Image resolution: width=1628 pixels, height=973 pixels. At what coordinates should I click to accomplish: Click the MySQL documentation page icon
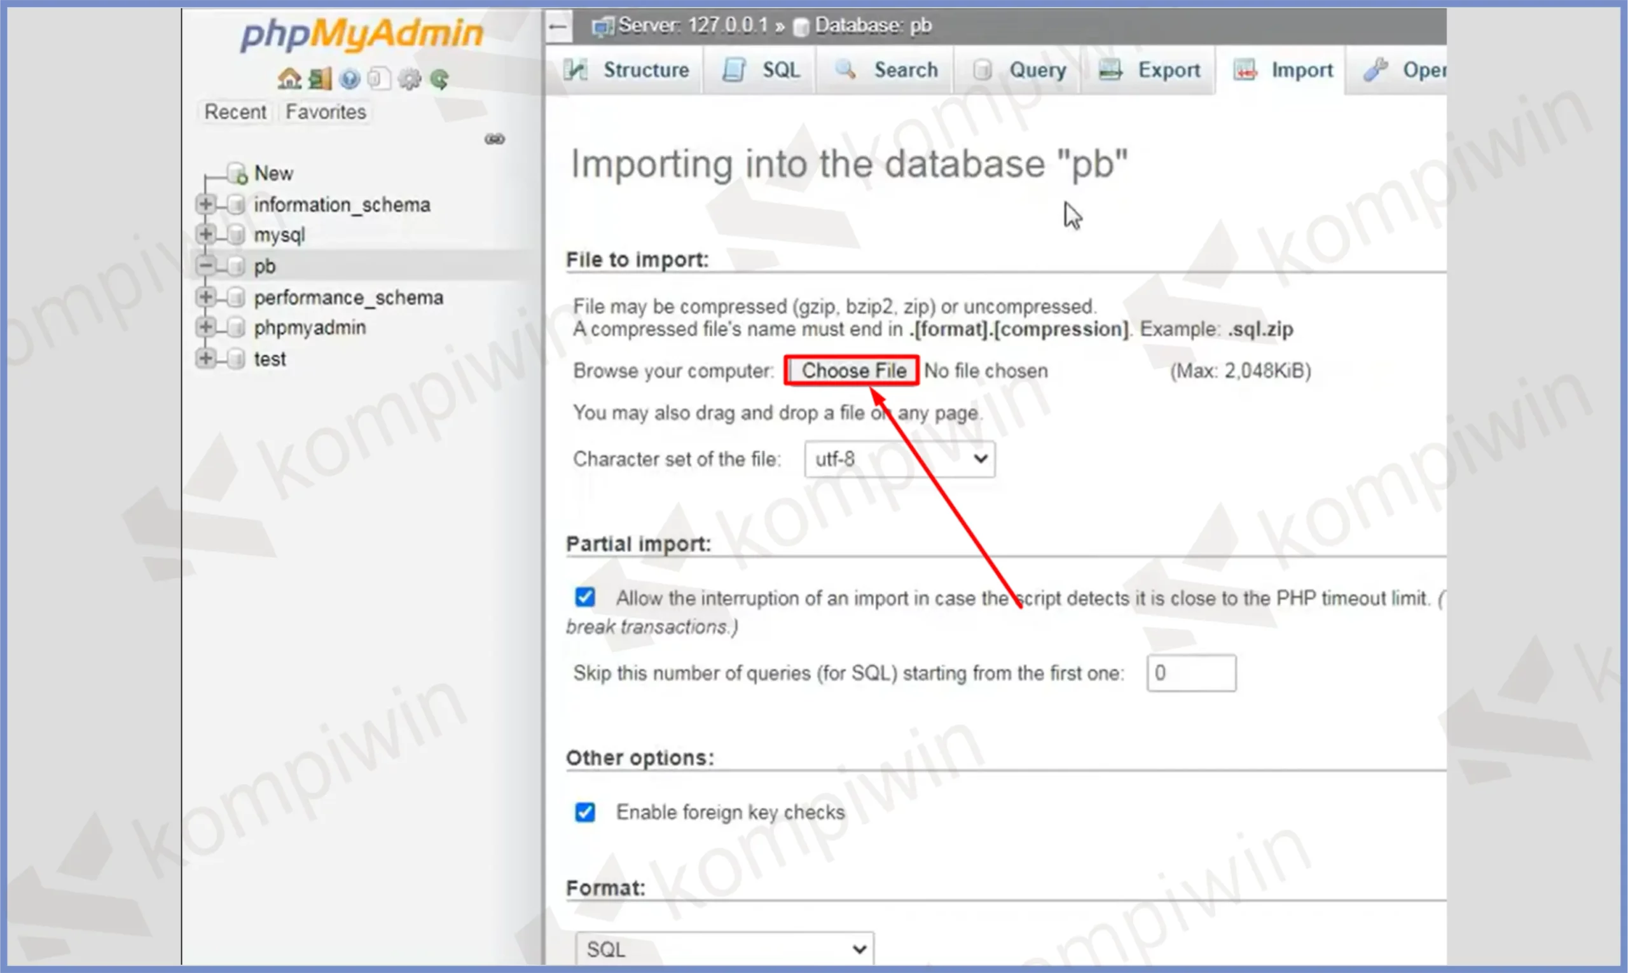click(x=379, y=79)
